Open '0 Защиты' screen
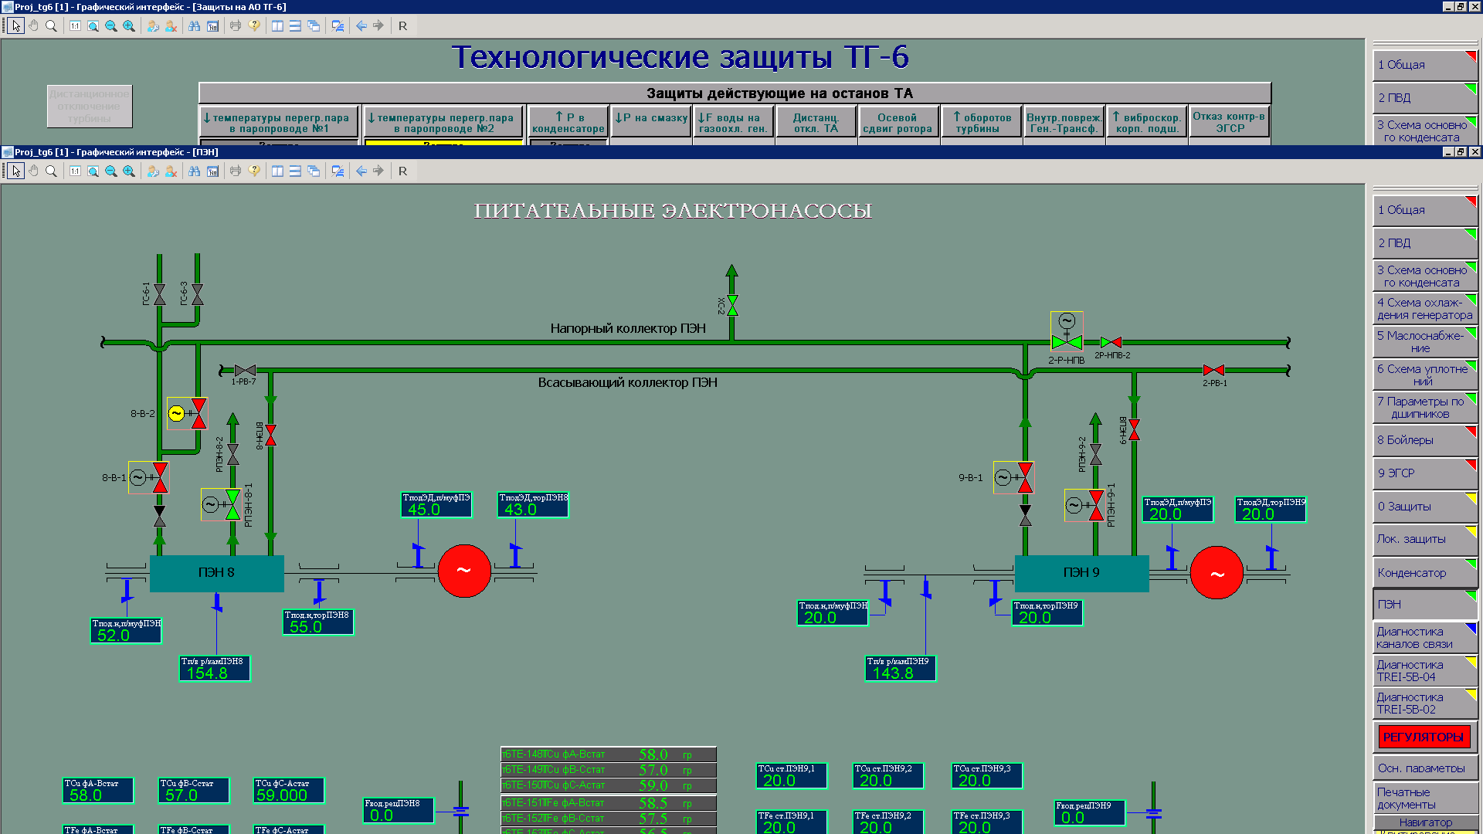1483x834 pixels. 1425,507
